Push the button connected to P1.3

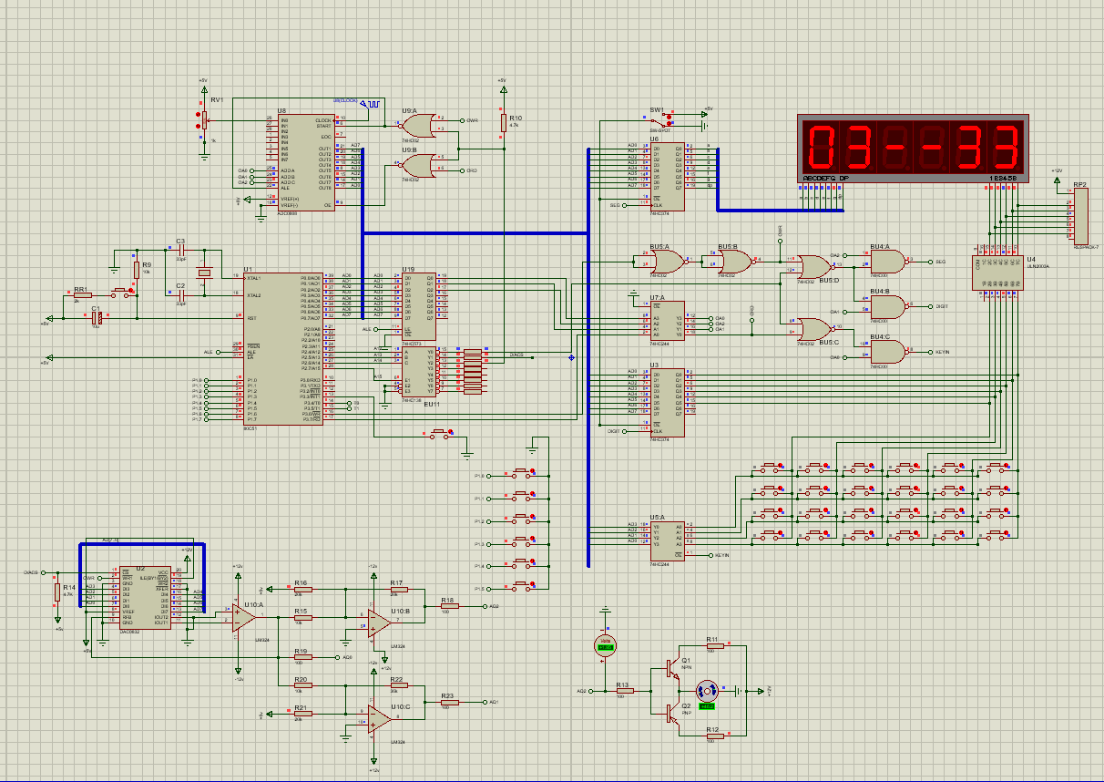coord(522,543)
